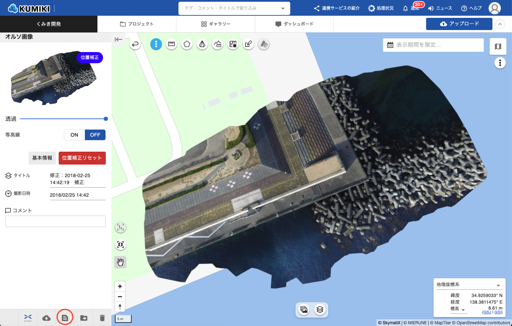Go to the プロジェクト tab

137,24
